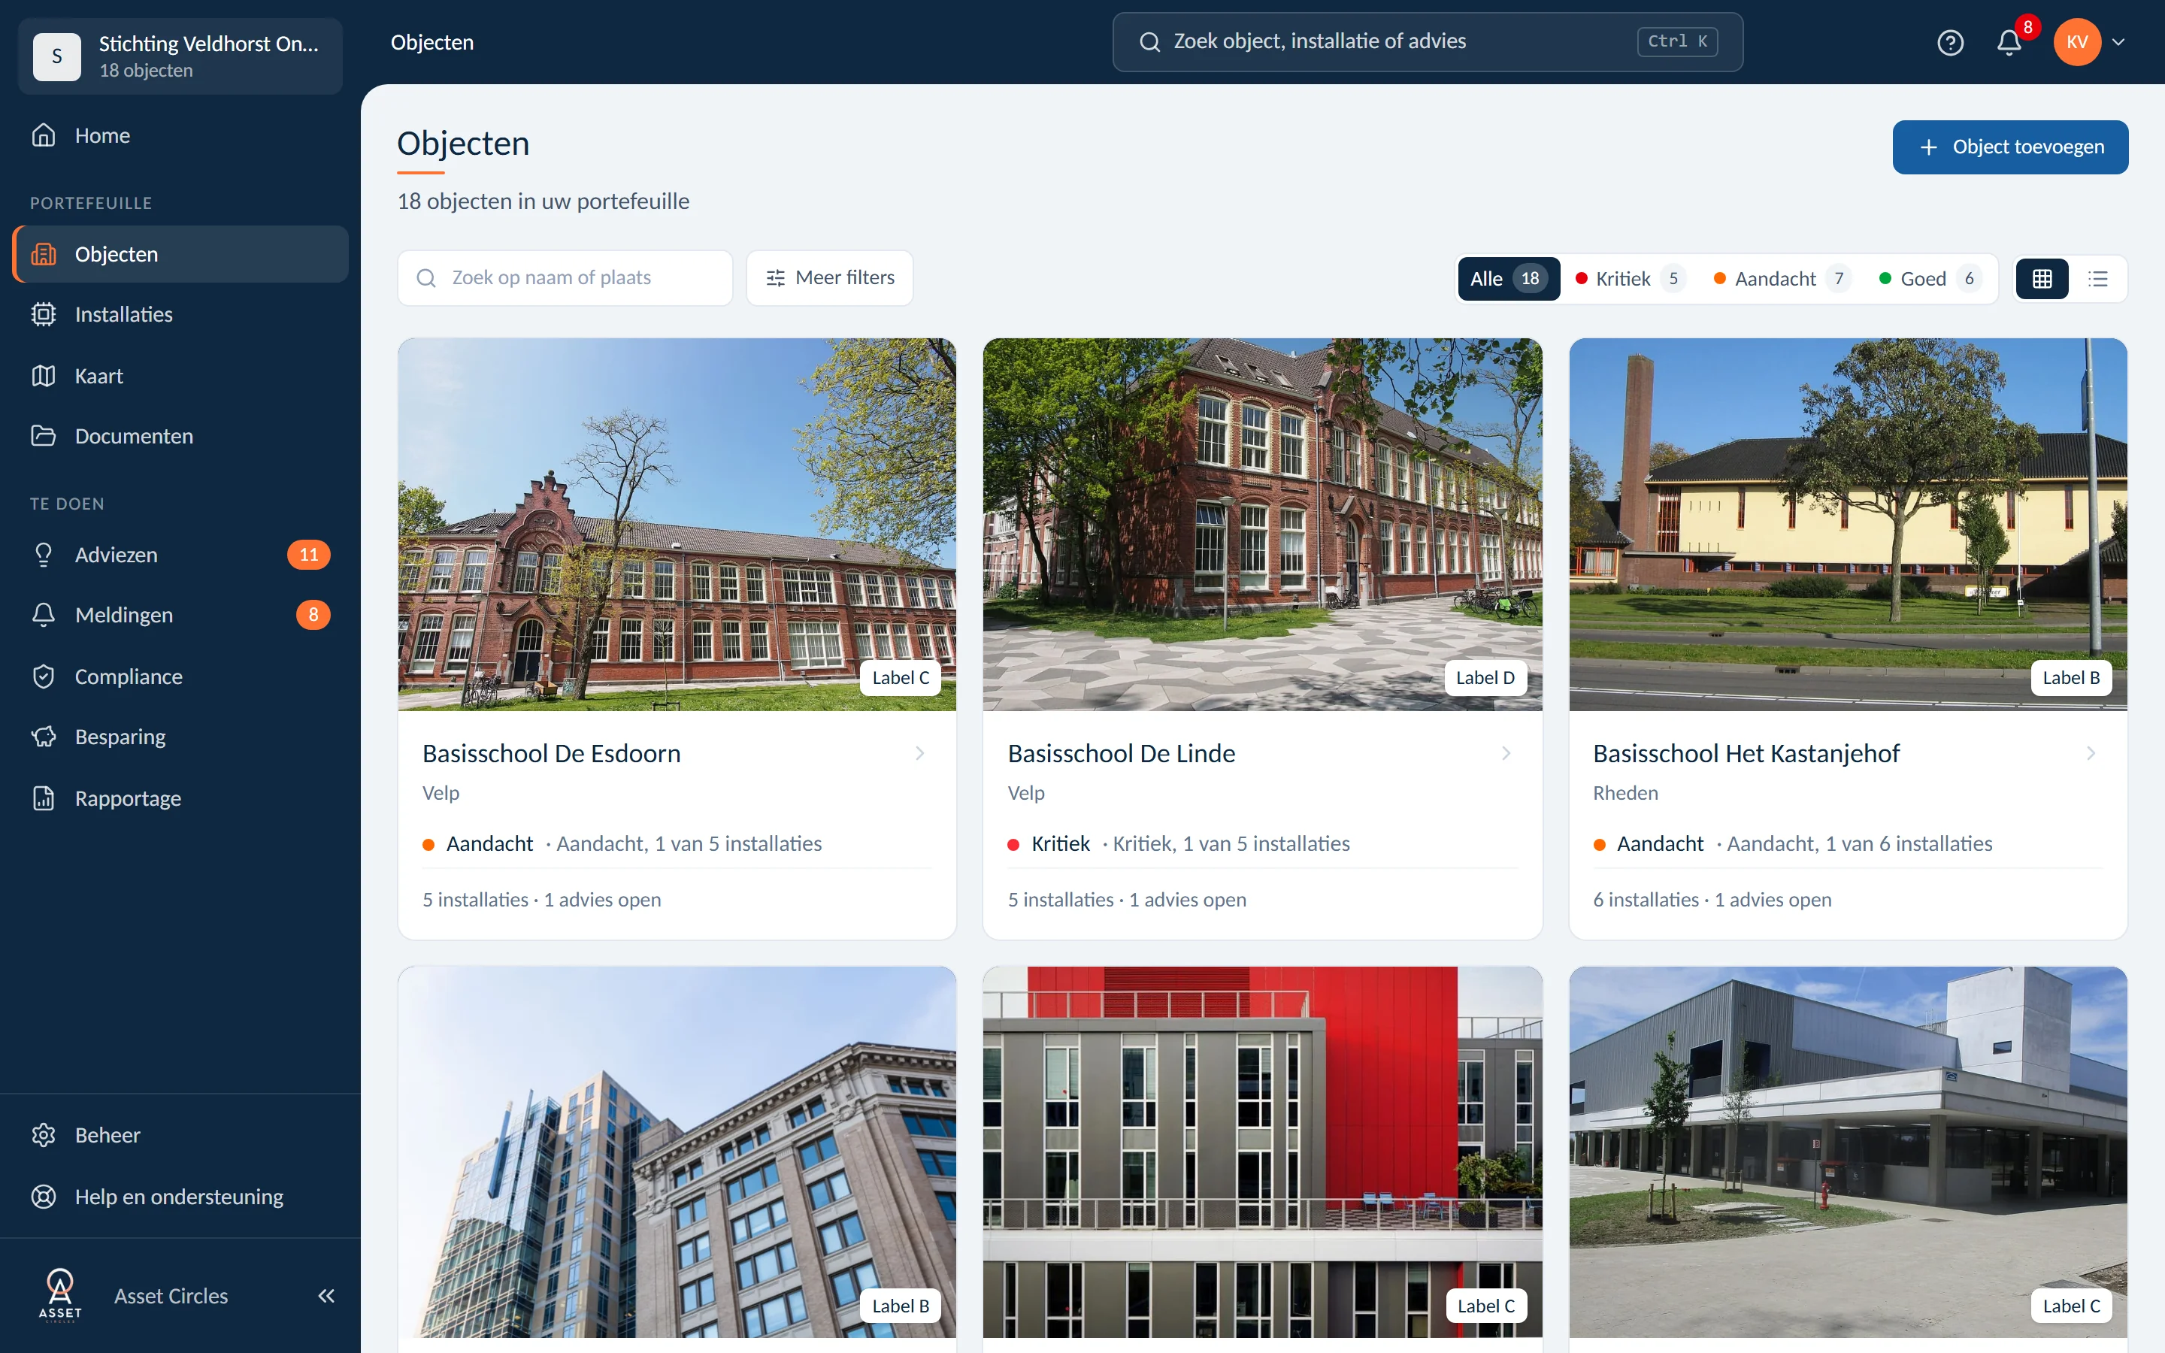Click the Basisschool De Esdoorn title
This screenshot has height=1353, width=2165.
pos(551,753)
